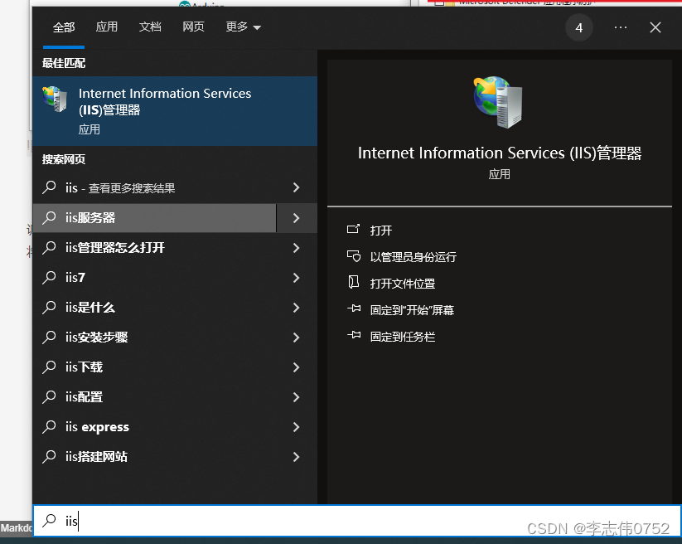This screenshot has width=682, height=544.
Task: Click the app title text in preview pane
Action: pos(500,153)
